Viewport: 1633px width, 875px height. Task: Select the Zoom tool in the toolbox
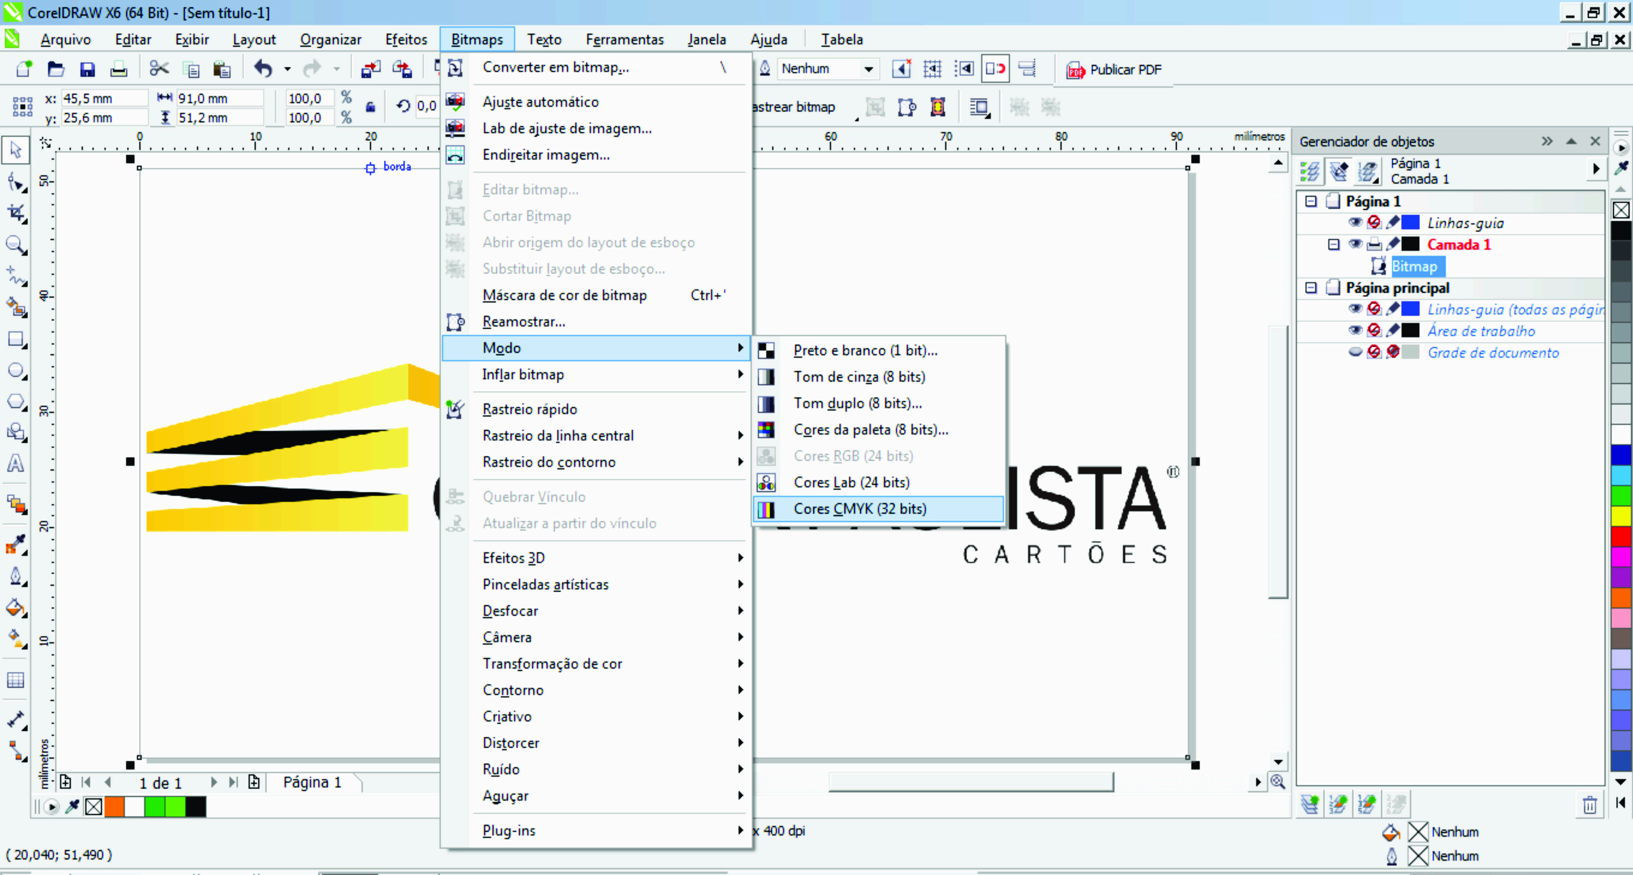[16, 245]
